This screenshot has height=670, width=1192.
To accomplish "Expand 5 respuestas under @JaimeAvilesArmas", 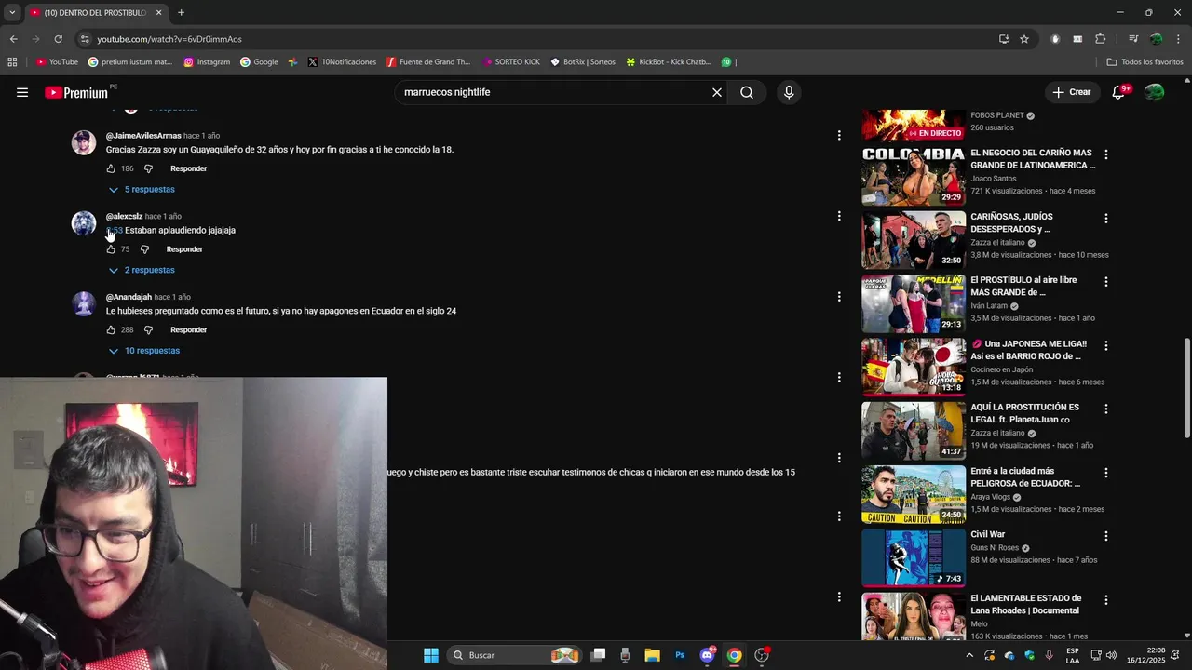I will pos(142,190).
